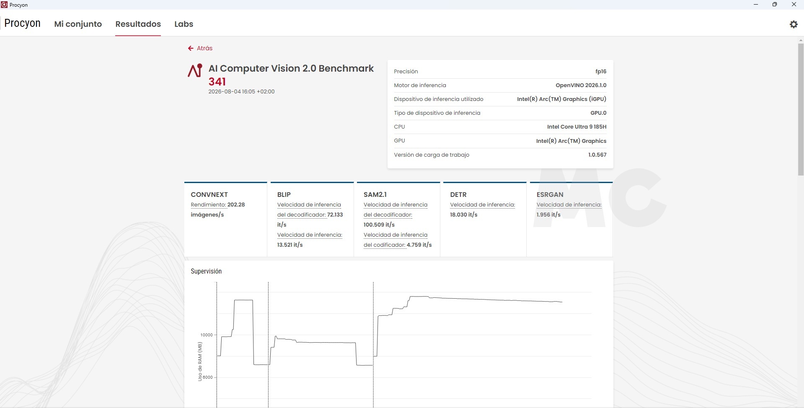Click the back arrow icon beside Atrás
Image resolution: width=804 pixels, height=408 pixels.
click(191, 48)
